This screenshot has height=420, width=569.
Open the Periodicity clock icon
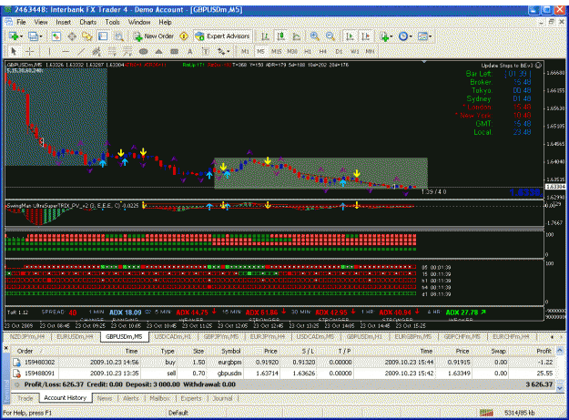[x=402, y=36]
